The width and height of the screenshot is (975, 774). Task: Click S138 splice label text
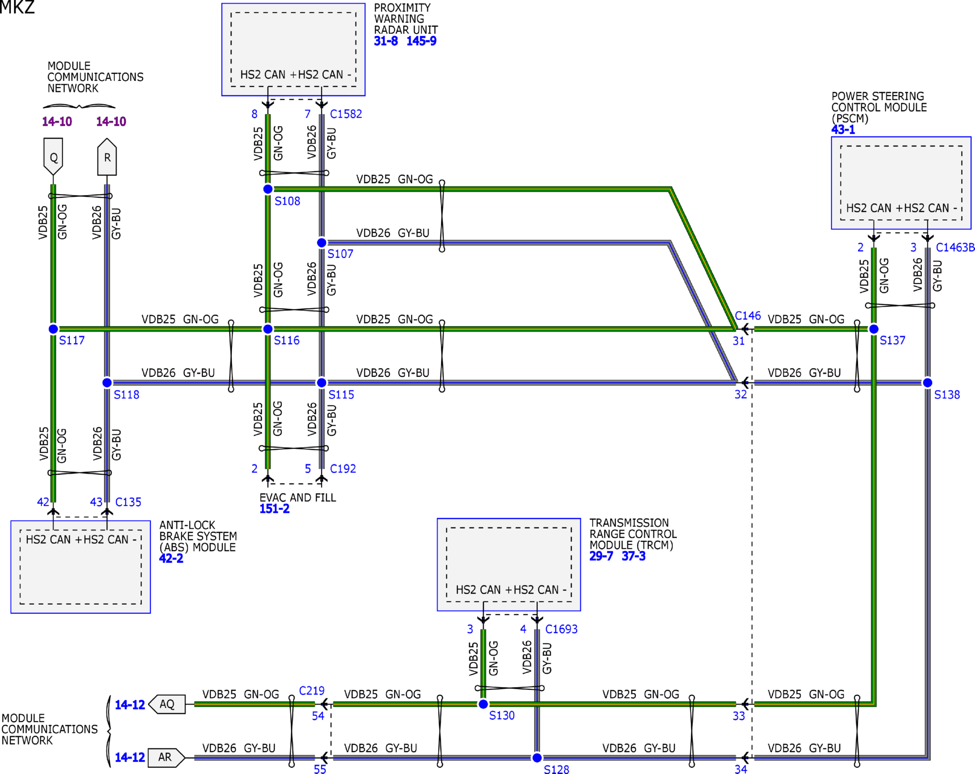pyautogui.click(x=947, y=395)
